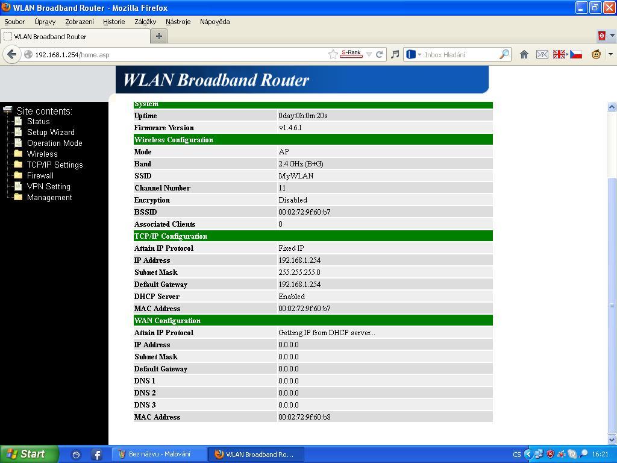The height and width of the screenshot is (463, 617).
Task: Expand the Management folder in the sidebar
Action: 49,197
